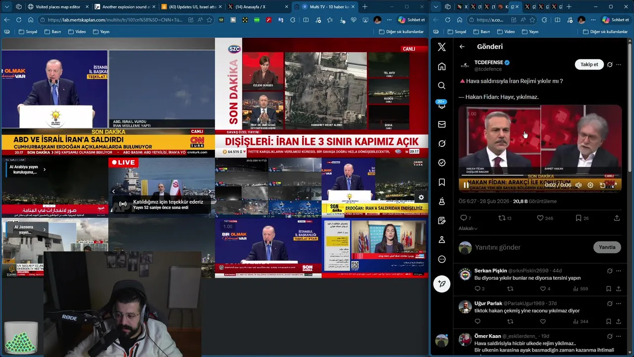Open Sosyal bookmarks folder in left window
This screenshot has height=357, width=634.
click(28, 32)
